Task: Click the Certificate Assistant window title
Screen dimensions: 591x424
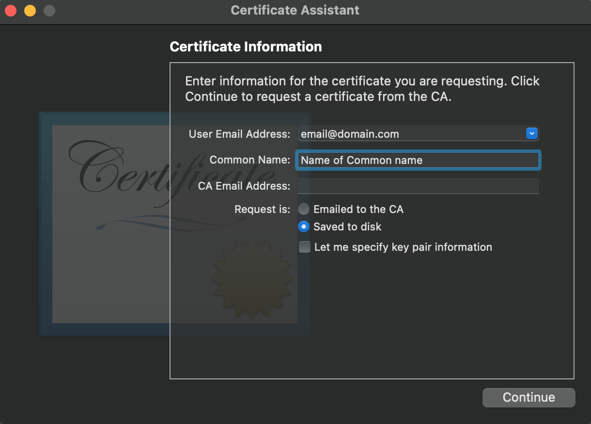Action: pyautogui.click(x=295, y=10)
